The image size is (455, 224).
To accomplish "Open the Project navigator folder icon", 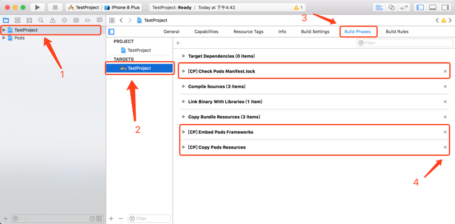I will click(6, 20).
